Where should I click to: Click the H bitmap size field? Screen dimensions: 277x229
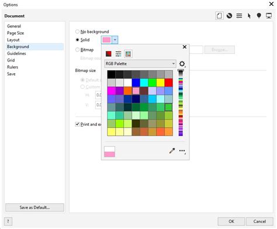(x=99, y=95)
